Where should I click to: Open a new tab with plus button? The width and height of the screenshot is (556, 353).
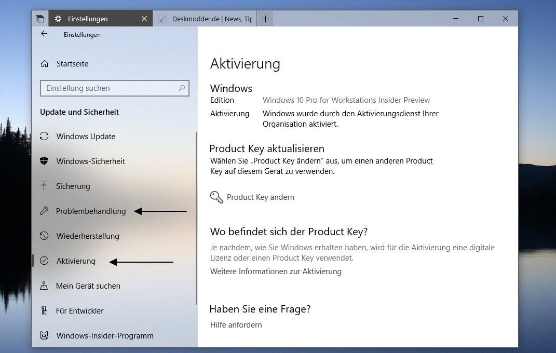coord(265,19)
